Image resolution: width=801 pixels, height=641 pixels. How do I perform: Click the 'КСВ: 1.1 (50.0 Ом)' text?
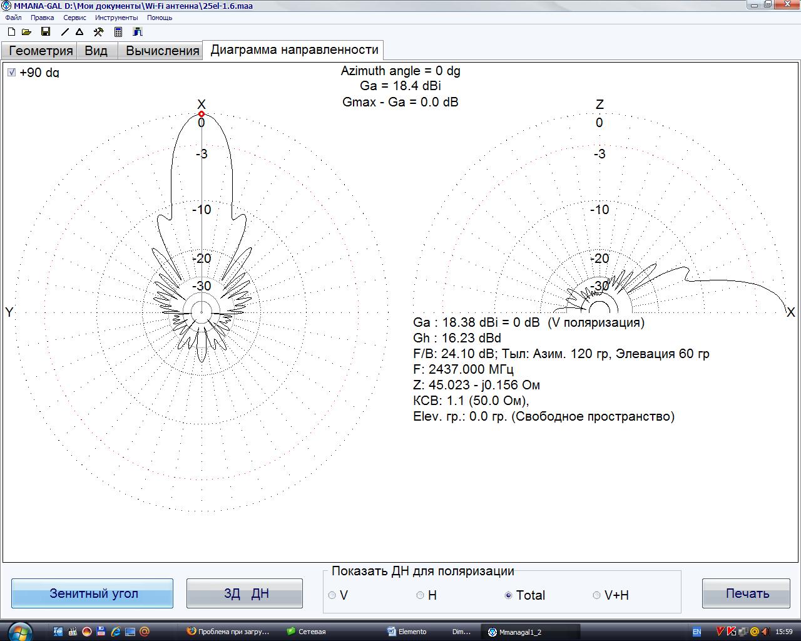coord(471,401)
